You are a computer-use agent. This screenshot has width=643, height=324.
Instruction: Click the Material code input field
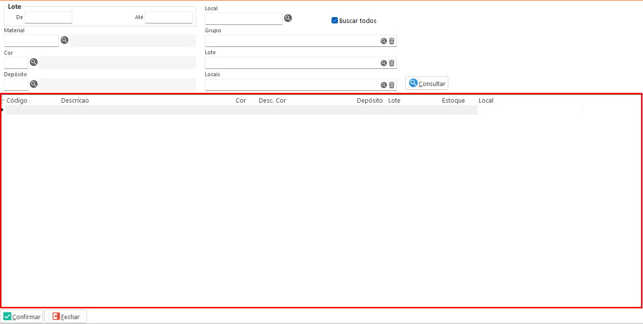click(31, 41)
